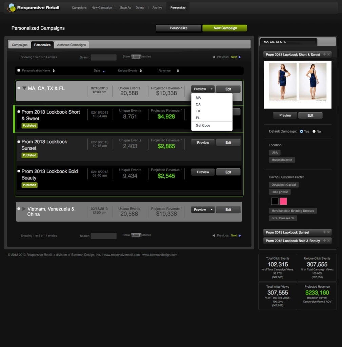Choose Get Code from the Preview menu

(x=203, y=125)
